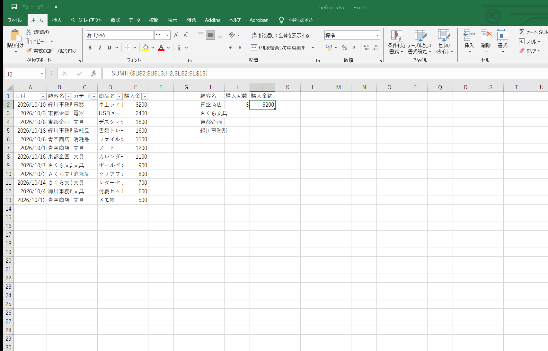Click the クリア button
Viewport: 548px width, 351px height.
[x=528, y=51]
